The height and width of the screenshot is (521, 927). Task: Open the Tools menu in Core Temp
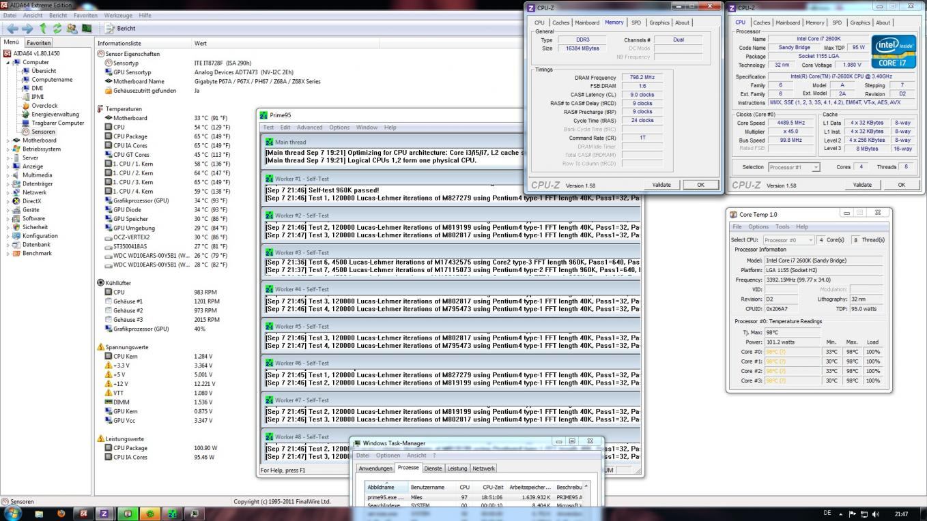(x=782, y=226)
